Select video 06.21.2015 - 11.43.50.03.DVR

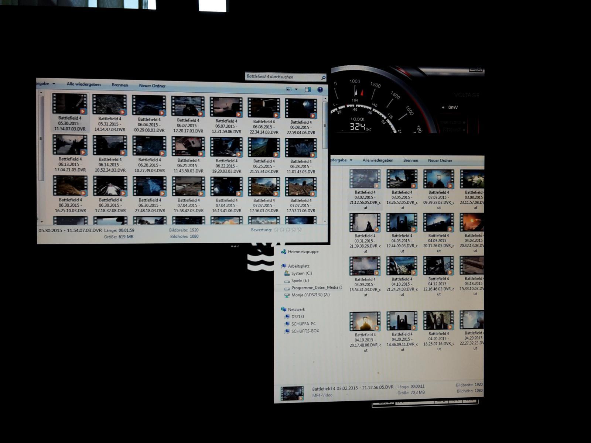(188, 155)
